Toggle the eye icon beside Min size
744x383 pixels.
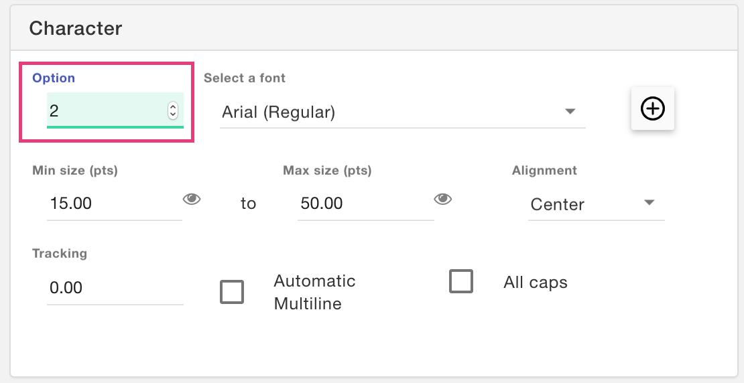click(x=192, y=199)
